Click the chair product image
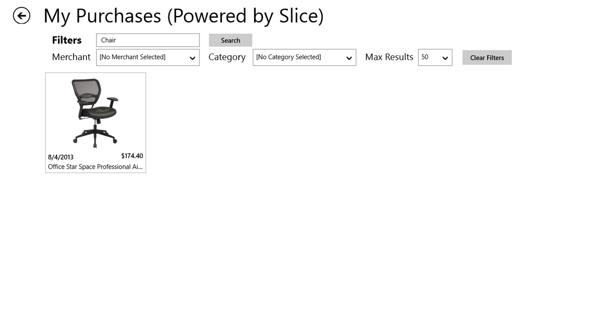 [95, 112]
